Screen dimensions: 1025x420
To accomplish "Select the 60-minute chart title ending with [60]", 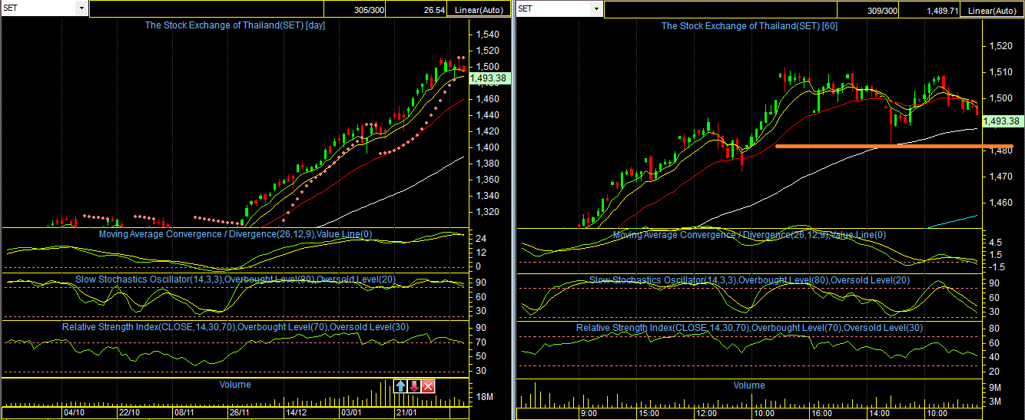I will click(x=749, y=26).
